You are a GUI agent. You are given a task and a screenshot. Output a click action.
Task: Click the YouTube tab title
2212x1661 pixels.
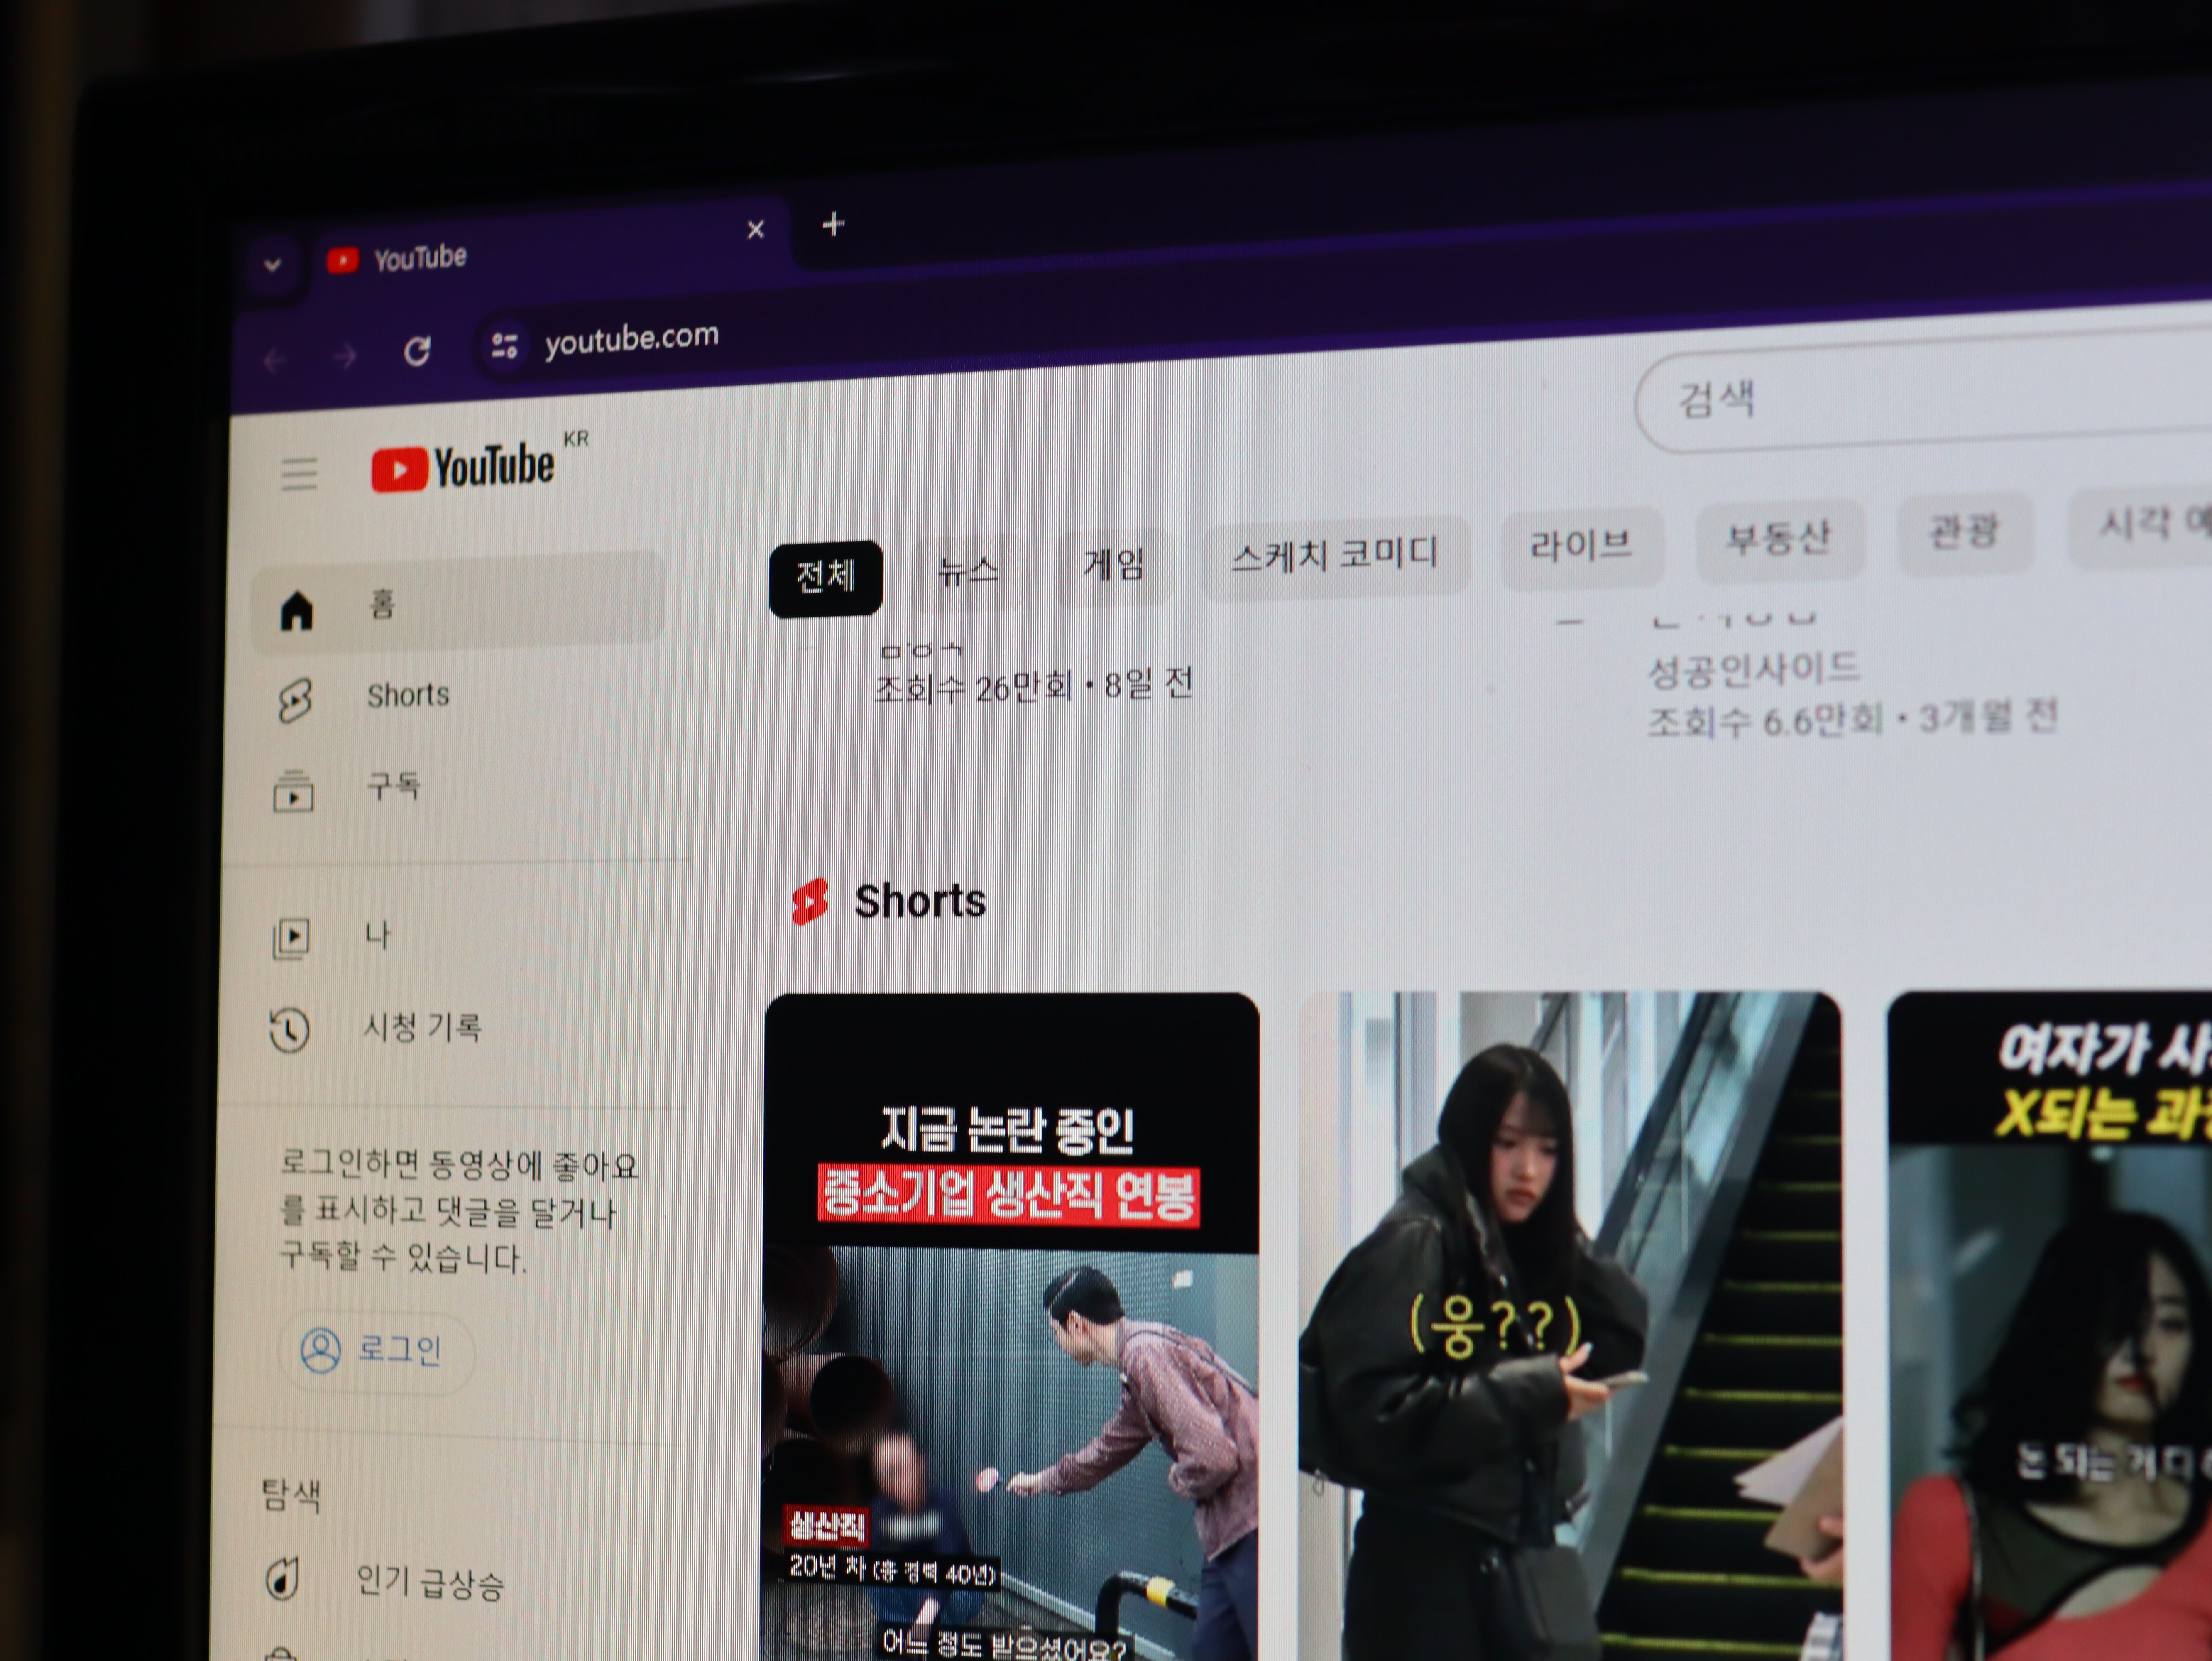[x=420, y=258]
